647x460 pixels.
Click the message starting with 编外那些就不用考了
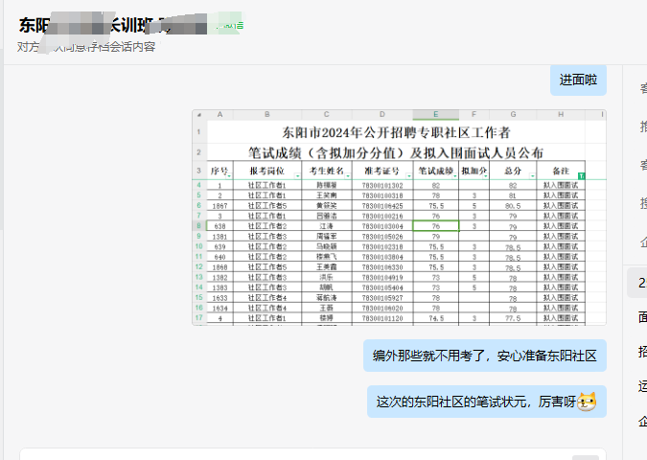(x=485, y=356)
